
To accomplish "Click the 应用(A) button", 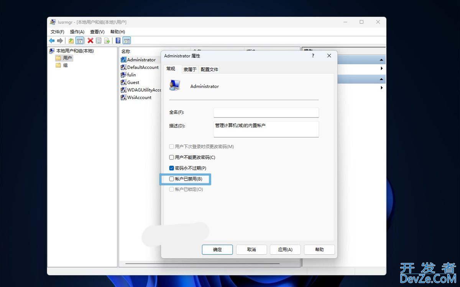I will (285, 249).
